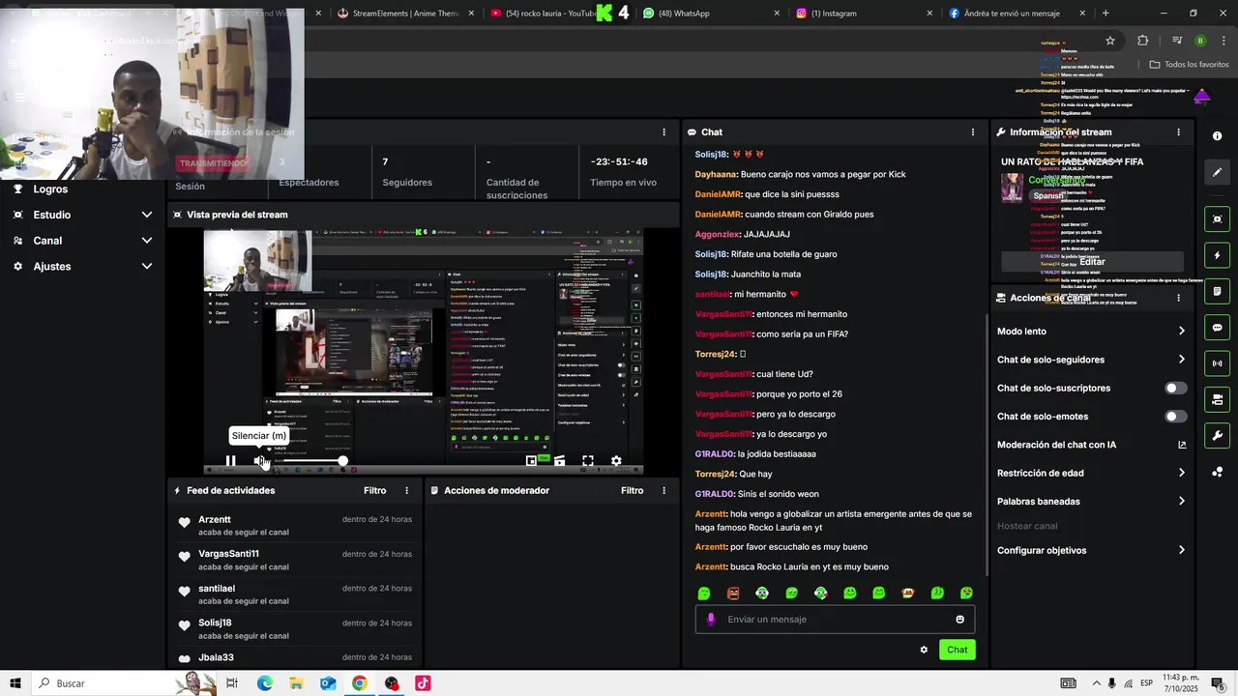The image size is (1238, 696).
Task: Open Todos los favoritos bookmarks folder
Action: (1189, 65)
